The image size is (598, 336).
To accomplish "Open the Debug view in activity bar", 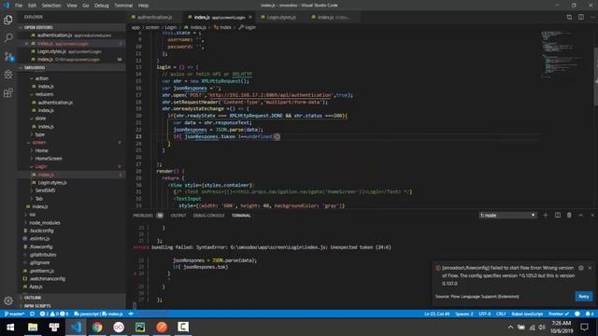I will [x=8, y=75].
